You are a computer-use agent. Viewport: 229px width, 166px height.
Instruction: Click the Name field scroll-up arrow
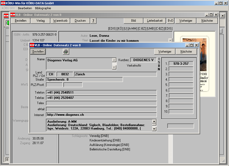coord(114,60)
